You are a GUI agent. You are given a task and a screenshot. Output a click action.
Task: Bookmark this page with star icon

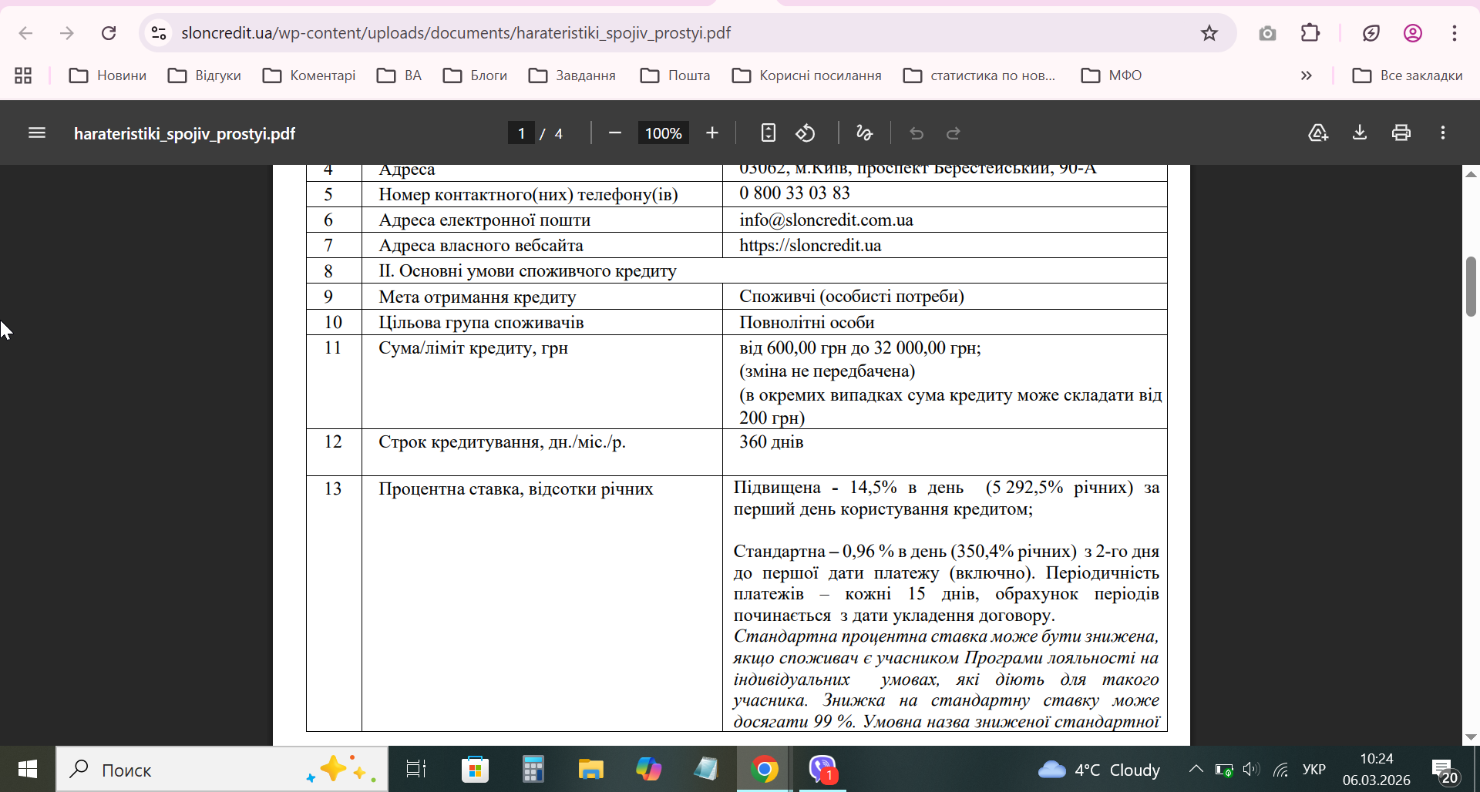point(1209,33)
